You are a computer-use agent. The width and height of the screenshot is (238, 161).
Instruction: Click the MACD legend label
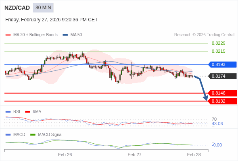coord(19,135)
